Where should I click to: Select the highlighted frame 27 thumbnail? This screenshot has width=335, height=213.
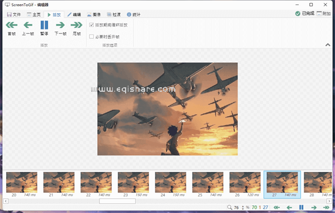[282, 185]
